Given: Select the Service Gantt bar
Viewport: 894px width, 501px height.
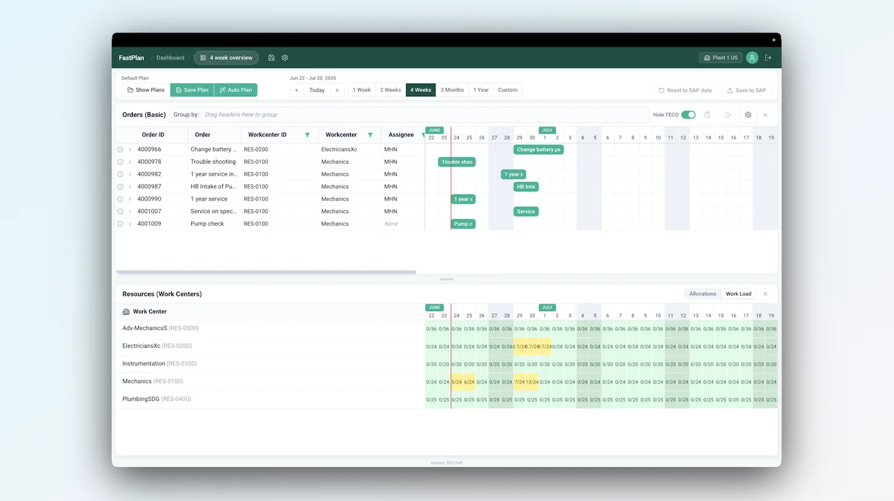Looking at the screenshot, I should click(526, 212).
